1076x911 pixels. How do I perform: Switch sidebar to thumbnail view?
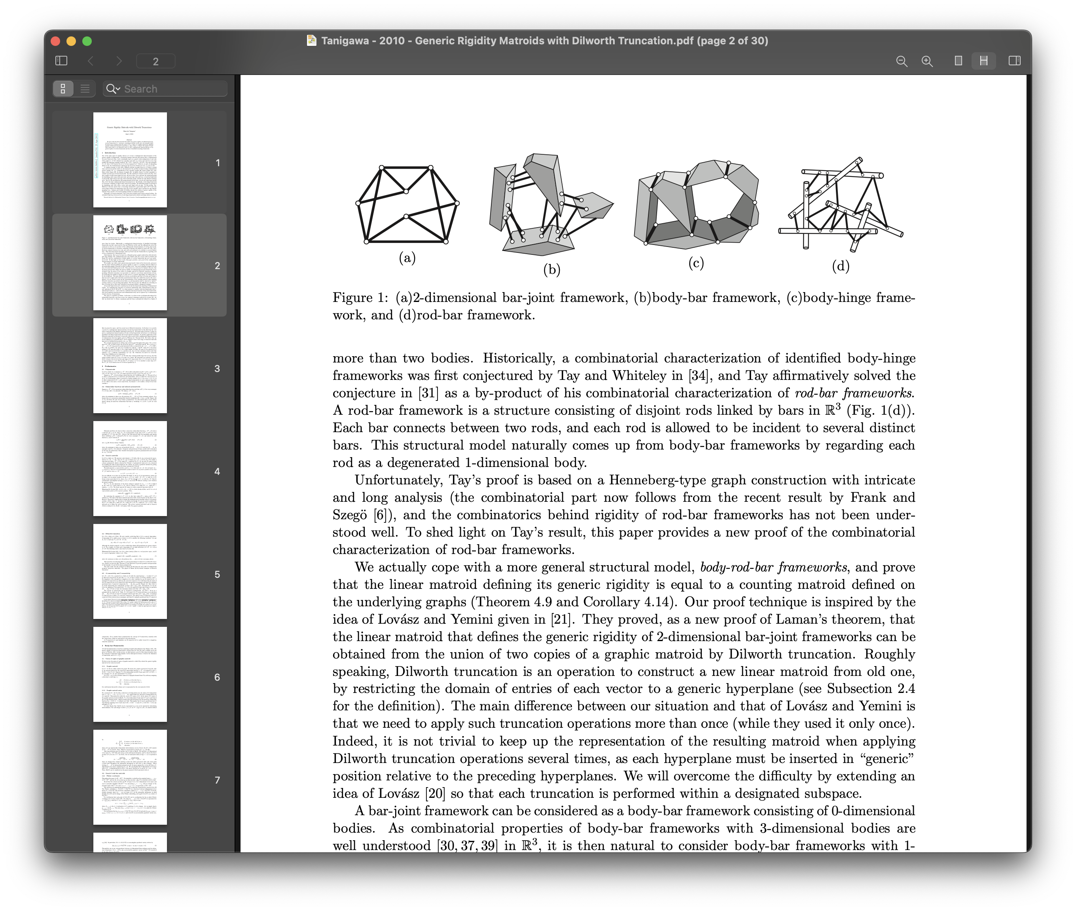63,89
